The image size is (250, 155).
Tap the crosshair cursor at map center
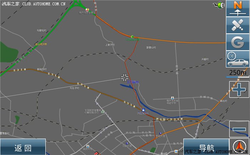coord(124,77)
